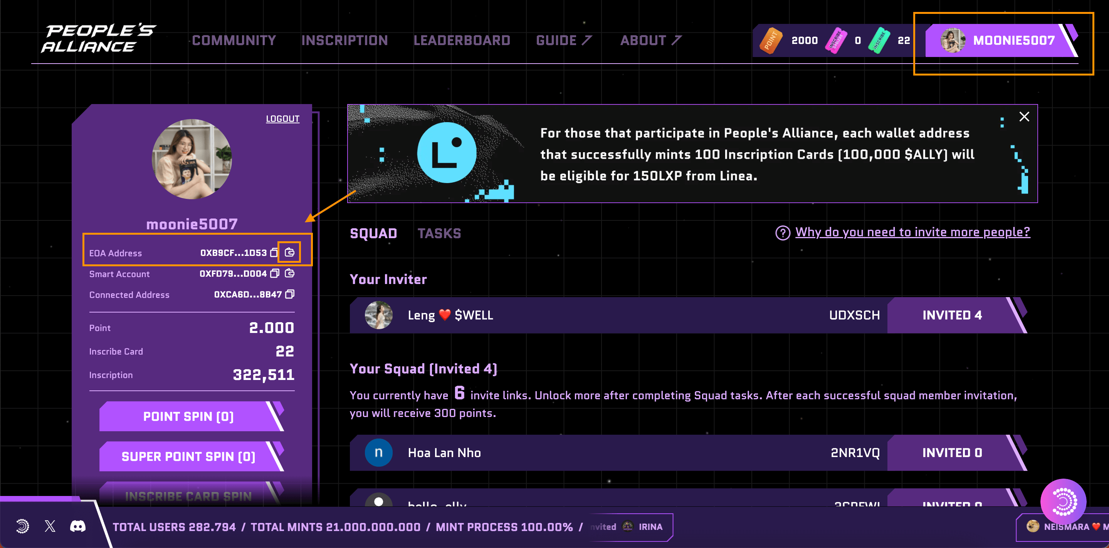This screenshot has height=548, width=1109.
Task: Copy the Smart Account address
Action: pos(275,273)
